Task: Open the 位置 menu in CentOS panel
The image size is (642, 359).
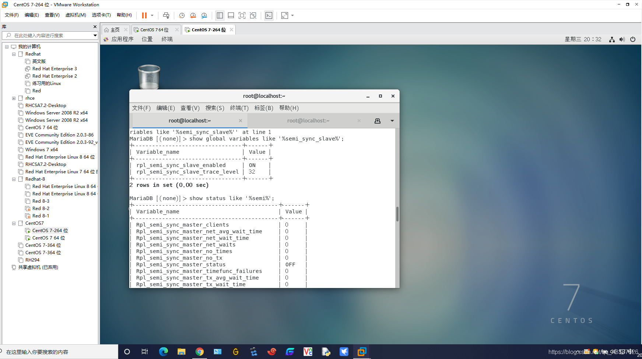Action: pyautogui.click(x=147, y=39)
